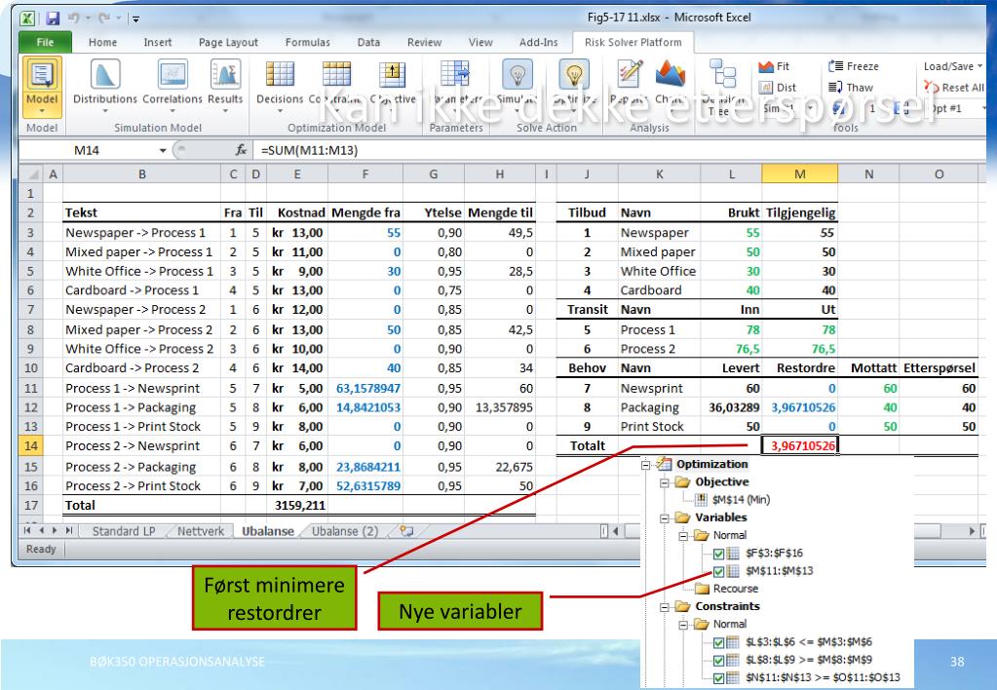
Task: Click Reset All
Action: coord(954,88)
